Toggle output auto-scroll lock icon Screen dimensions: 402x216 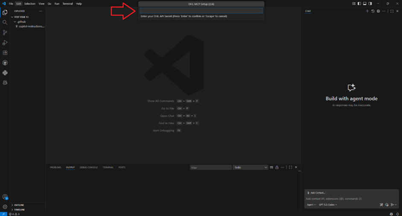pyautogui.click(x=277, y=167)
